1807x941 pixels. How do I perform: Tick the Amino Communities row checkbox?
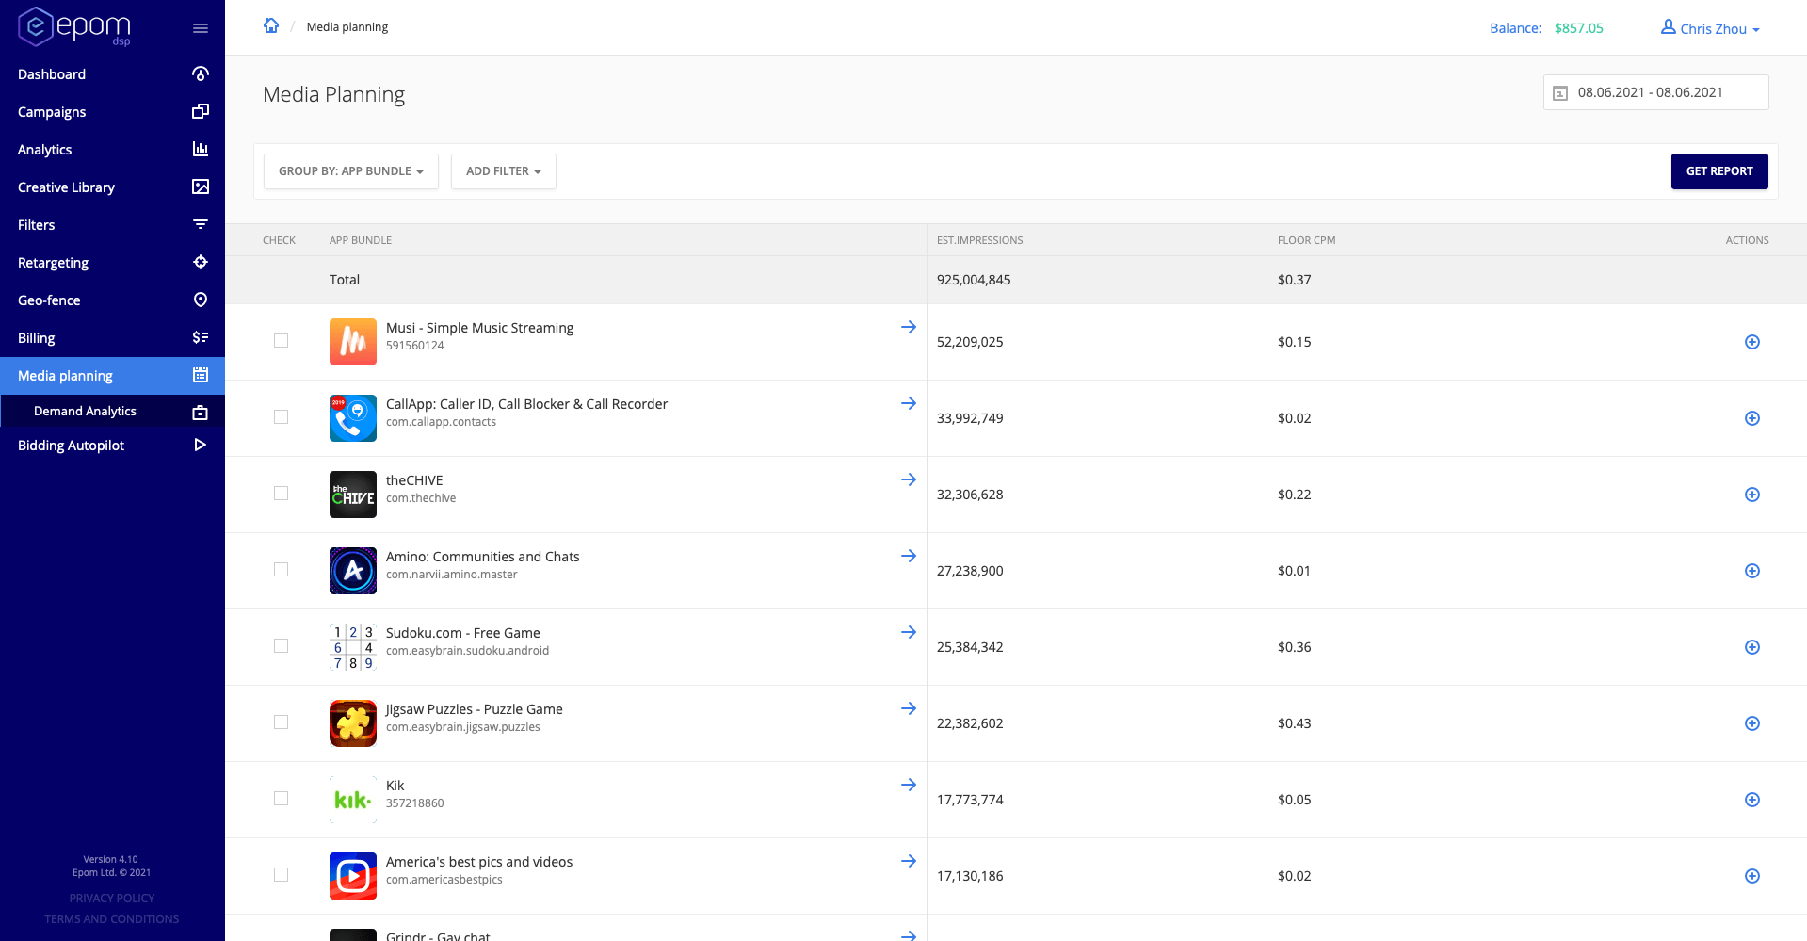(281, 570)
